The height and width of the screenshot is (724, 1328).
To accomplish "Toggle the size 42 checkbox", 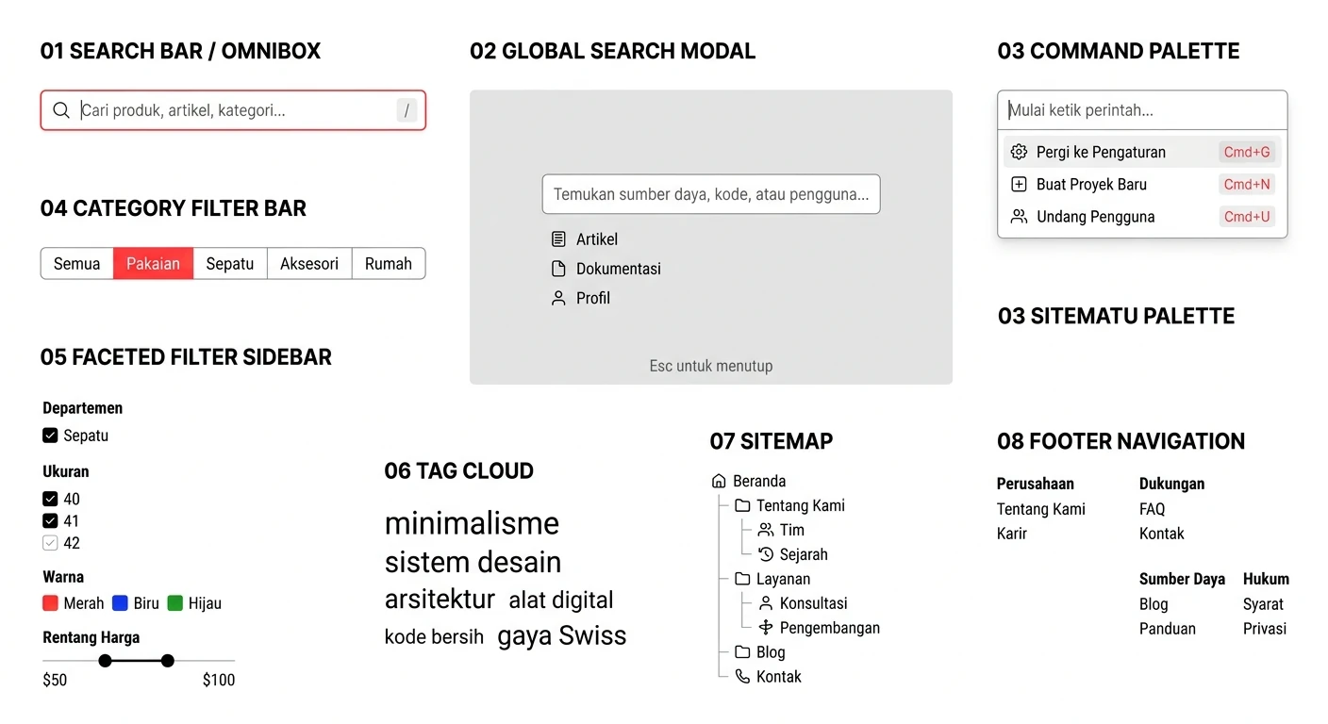I will (50, 543).
